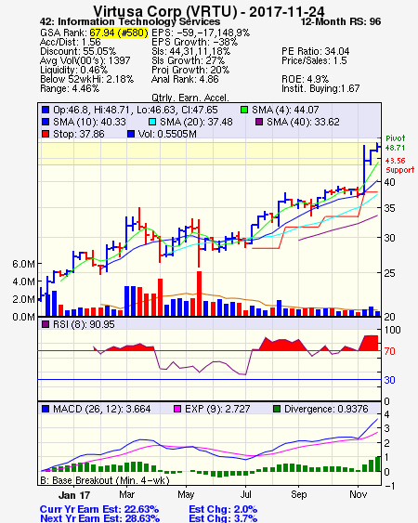This screenshot has width=418, height=523.
Task: Click the Vol: 0.5505M legend text
Action: point(167,134)
